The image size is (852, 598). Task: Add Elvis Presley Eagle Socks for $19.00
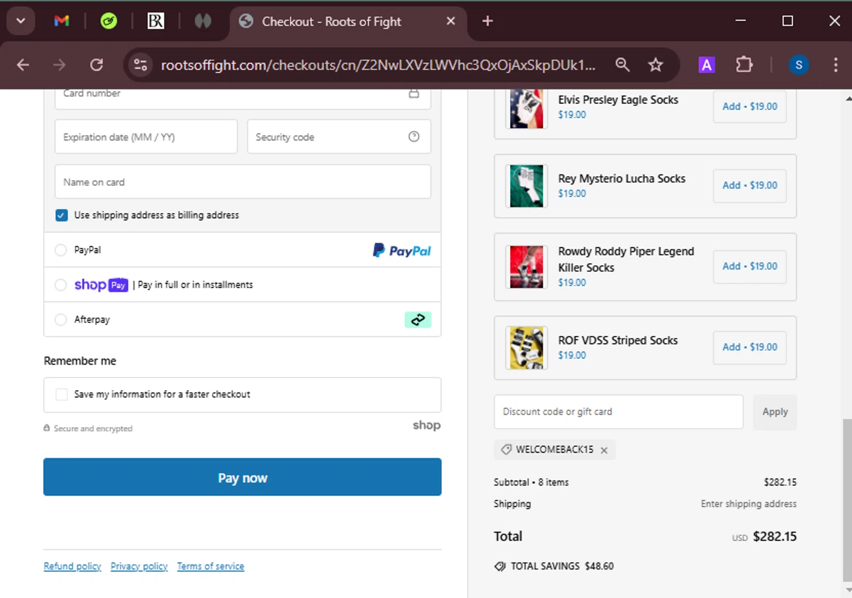[x=750, y=106]
